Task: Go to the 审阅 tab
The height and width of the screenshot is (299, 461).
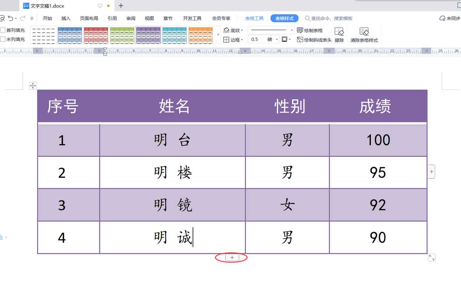Action: click(x=131, y=18)
